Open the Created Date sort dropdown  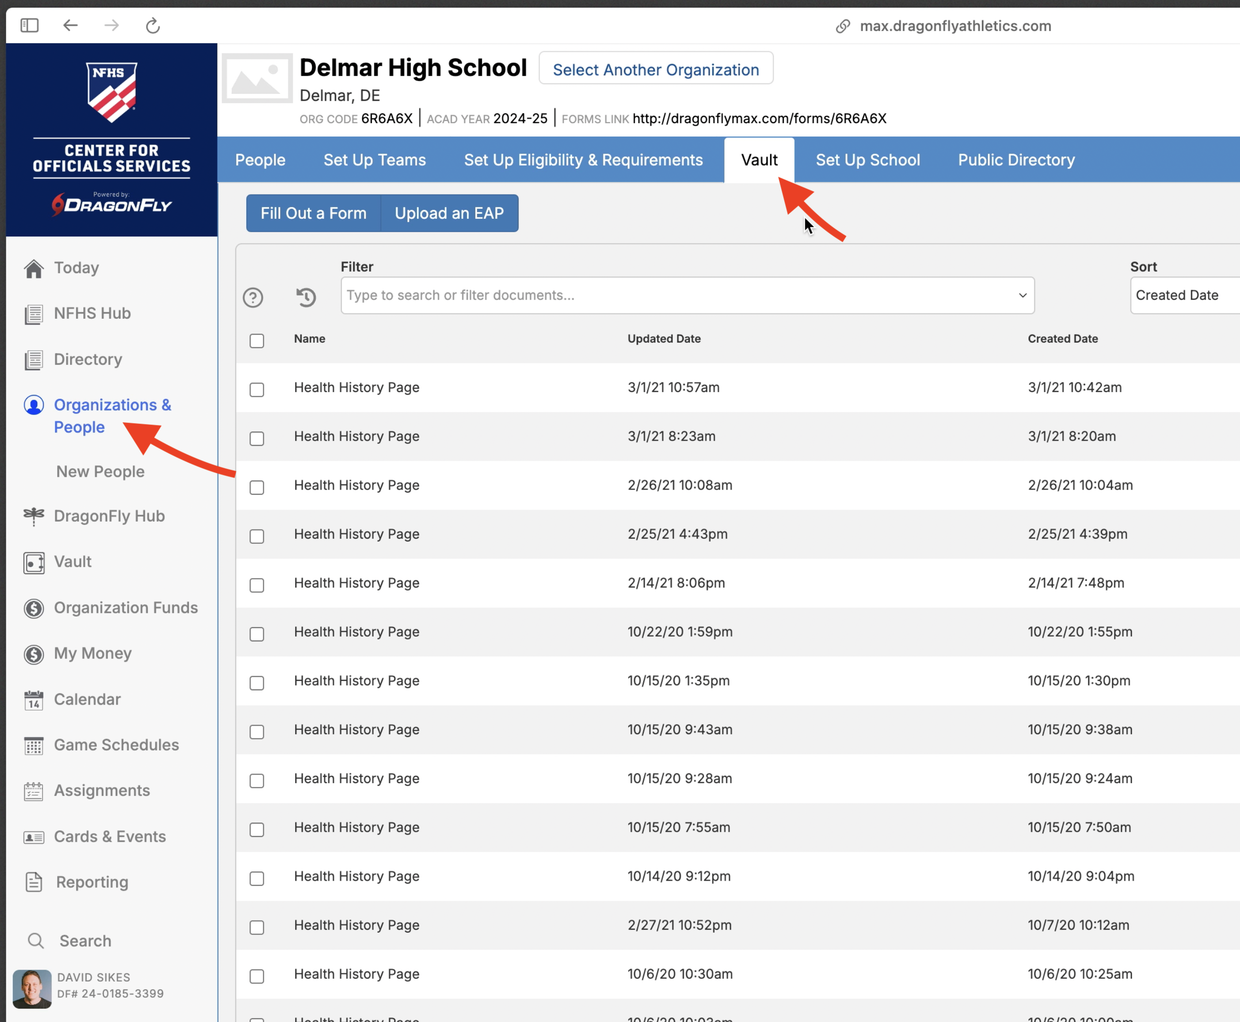pos(1184,295)
